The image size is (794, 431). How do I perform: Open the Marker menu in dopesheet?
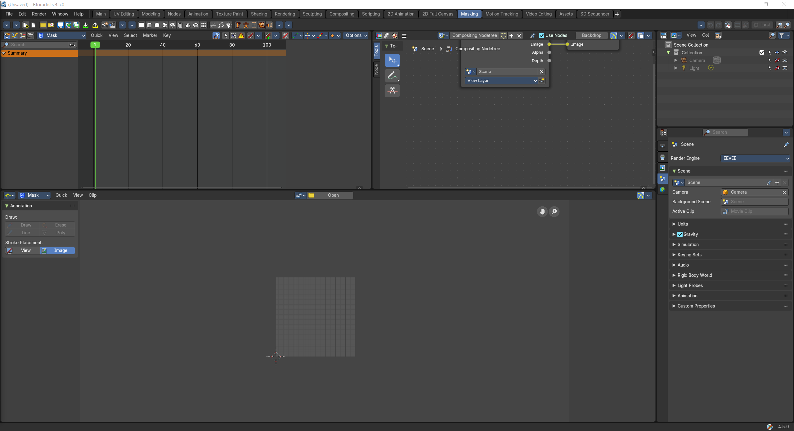(150, 35)
